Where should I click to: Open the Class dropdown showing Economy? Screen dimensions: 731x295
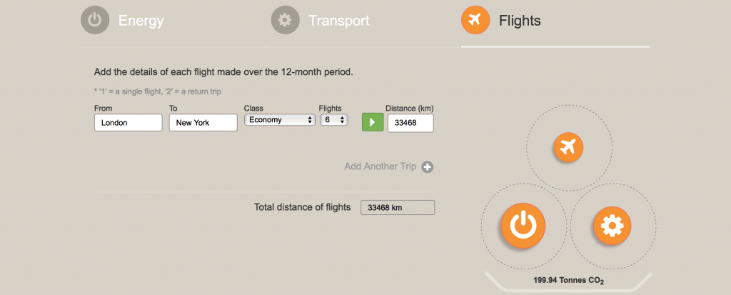click(x=279, y=120)
